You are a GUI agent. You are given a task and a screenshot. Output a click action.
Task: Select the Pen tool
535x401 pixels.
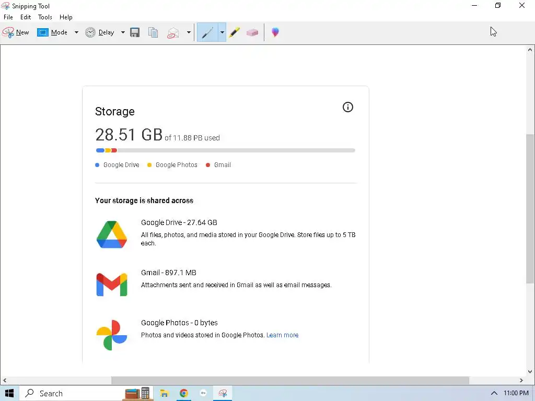(207, 32)
